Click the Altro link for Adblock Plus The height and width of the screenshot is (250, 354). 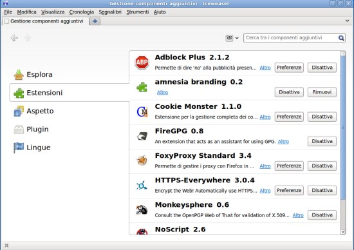[265, 68]
